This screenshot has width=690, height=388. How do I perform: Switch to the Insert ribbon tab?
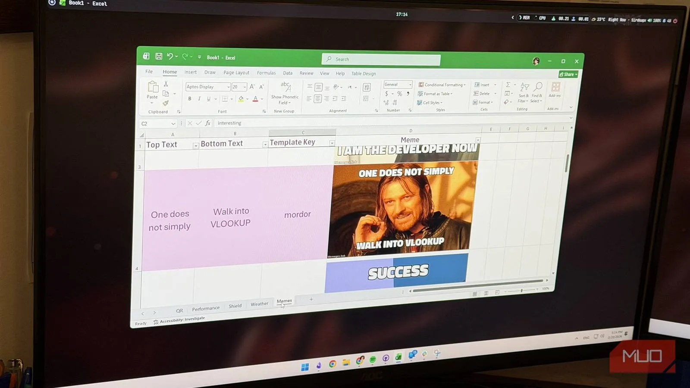[x=190, y=72]
